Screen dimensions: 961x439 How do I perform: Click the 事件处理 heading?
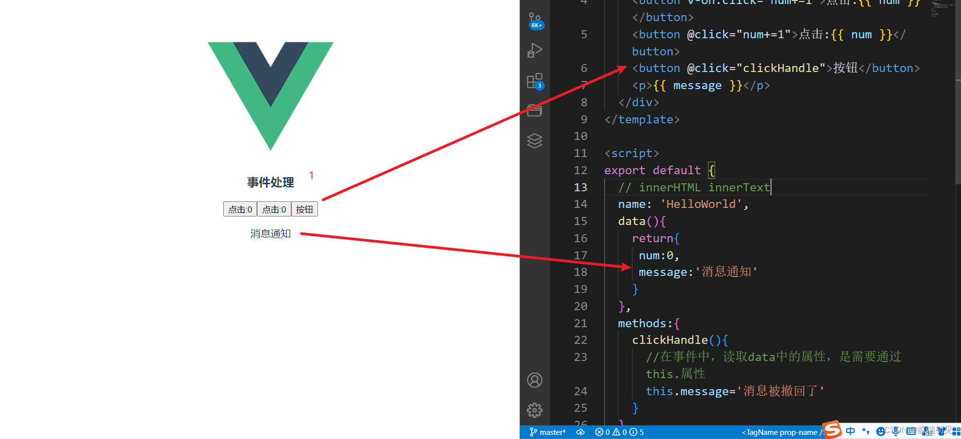coord(271,182)
